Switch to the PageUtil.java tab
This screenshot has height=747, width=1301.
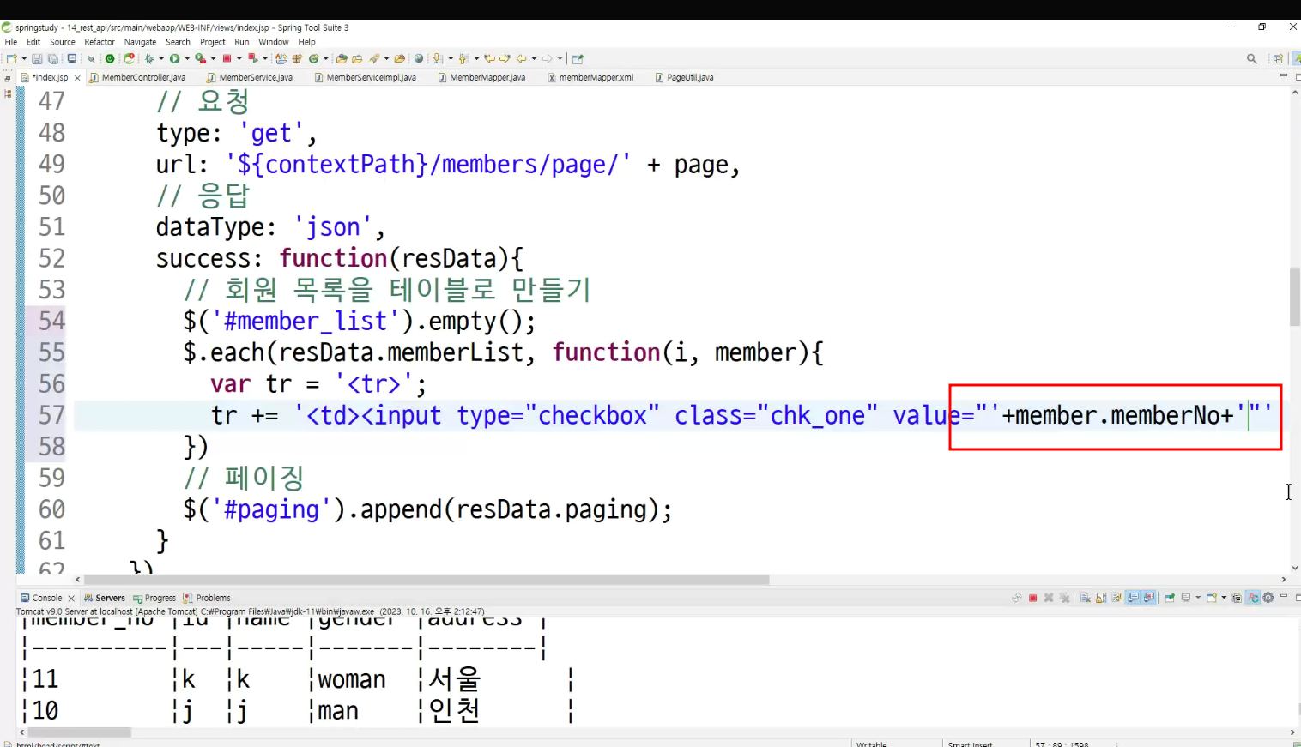click(684, 77)
